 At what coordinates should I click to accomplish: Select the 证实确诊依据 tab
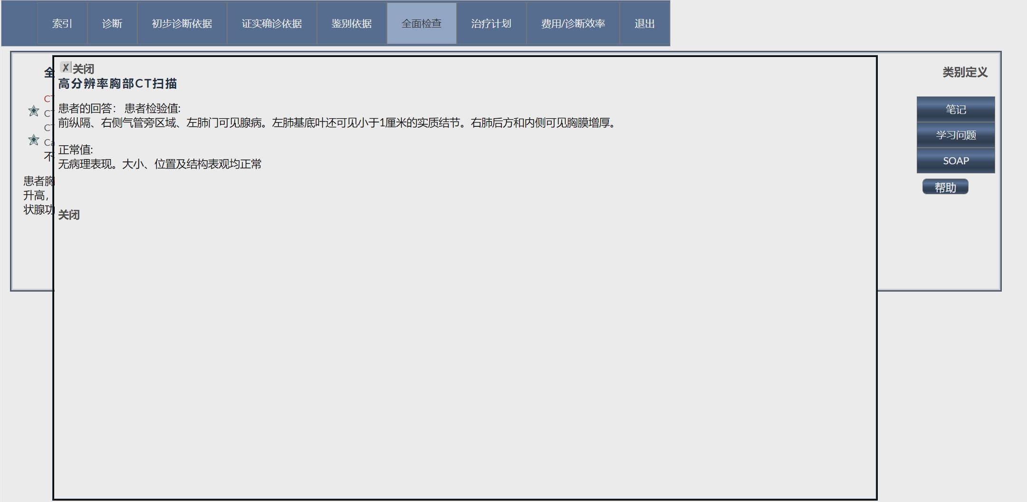point(272,23)
